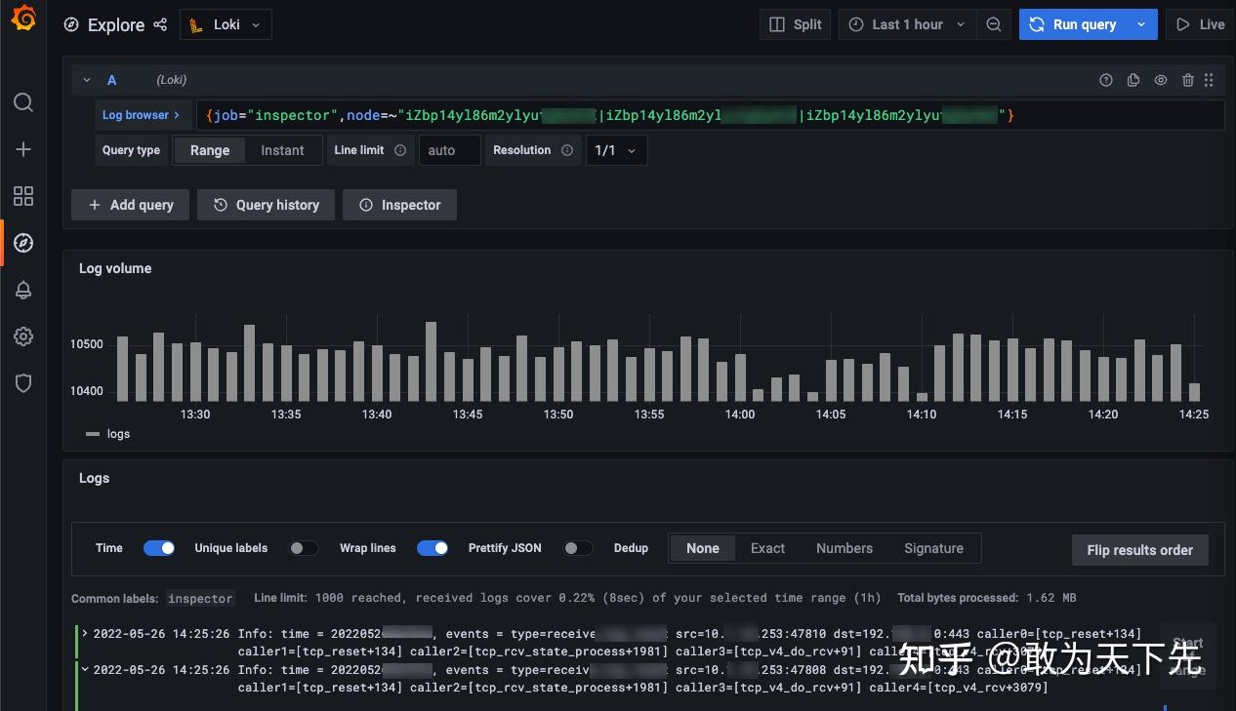1236x711 pixels.
Task: Select the Explore compass icon in the sidebar
Action: pyautogui.click(x=23, y=243)
